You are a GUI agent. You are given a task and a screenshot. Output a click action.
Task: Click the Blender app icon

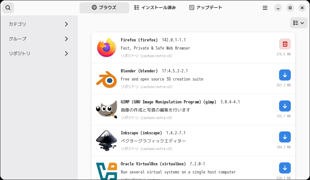(x=106, y=79)
